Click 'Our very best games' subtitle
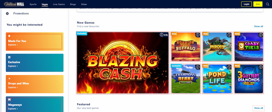Image resolution: width=272 pixels, height=112 pixels. click(88, 108)
